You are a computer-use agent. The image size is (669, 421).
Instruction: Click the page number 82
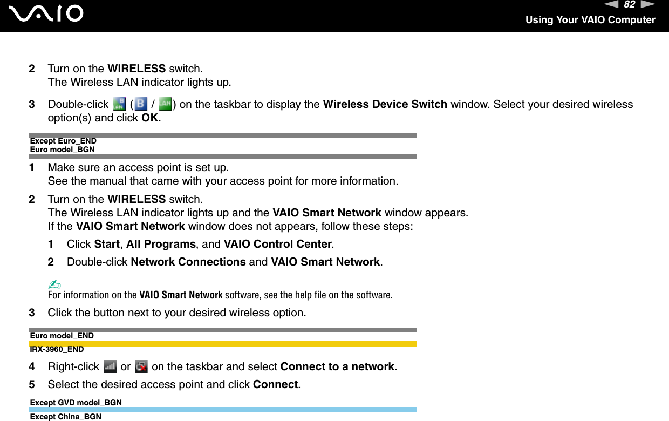630,5
